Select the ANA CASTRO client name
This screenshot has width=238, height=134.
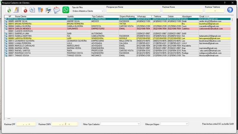click(21, 19)
